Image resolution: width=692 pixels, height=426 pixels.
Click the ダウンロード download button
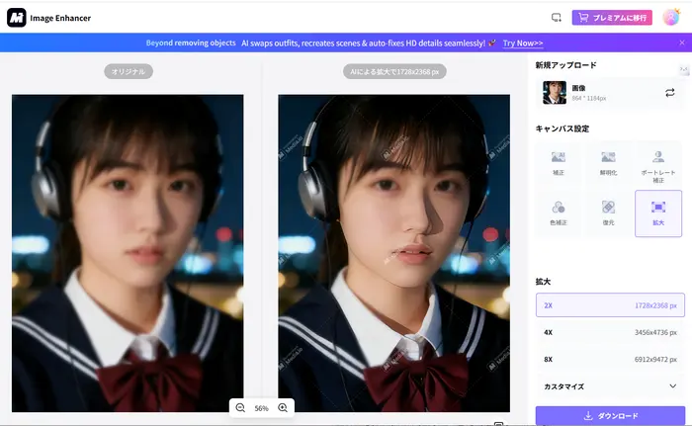(610, 415)
